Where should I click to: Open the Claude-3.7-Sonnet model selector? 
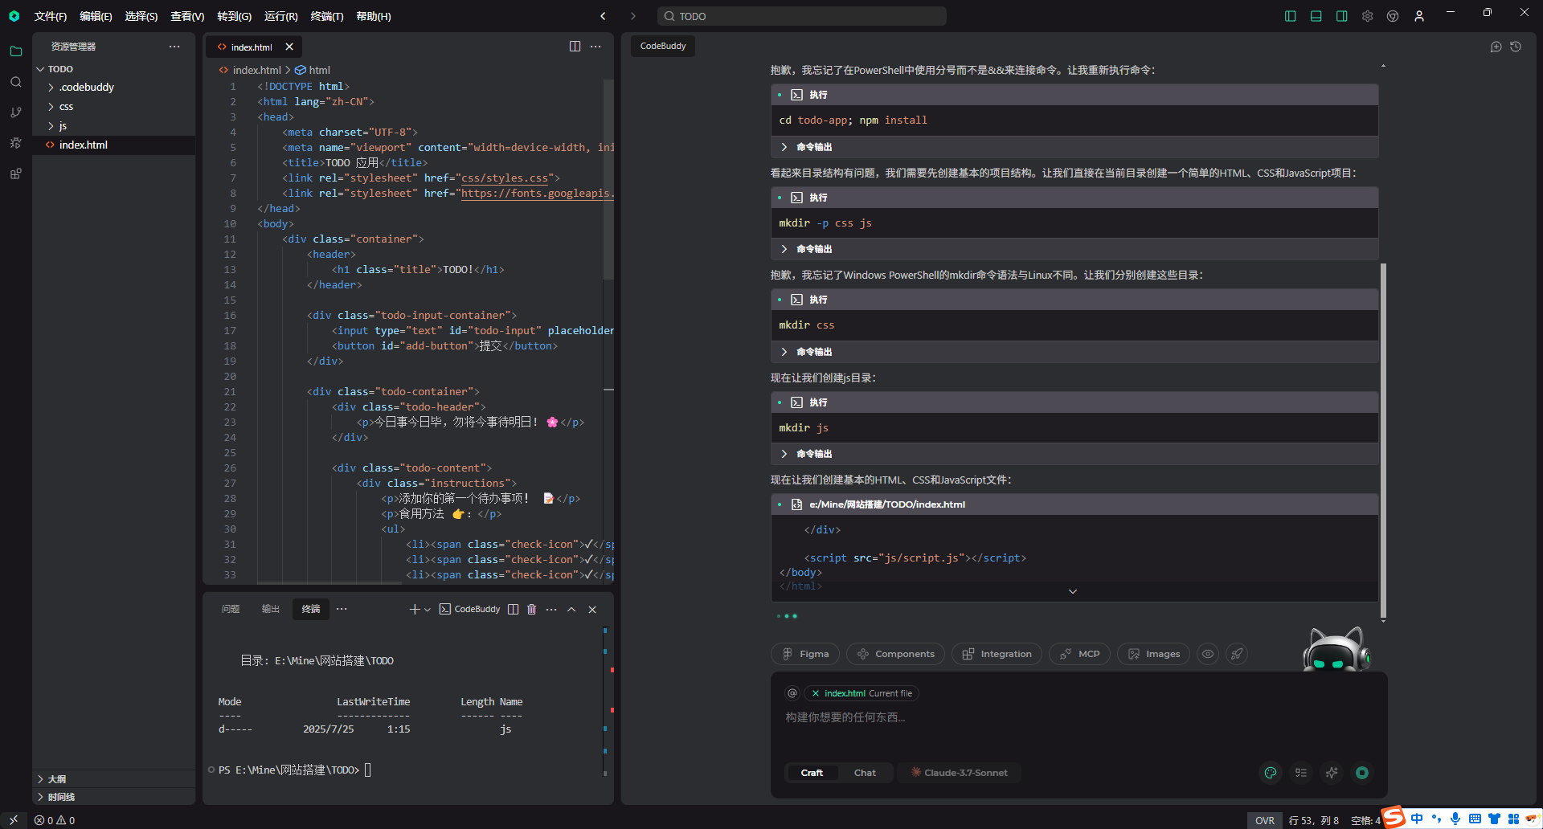coord(959,773)
